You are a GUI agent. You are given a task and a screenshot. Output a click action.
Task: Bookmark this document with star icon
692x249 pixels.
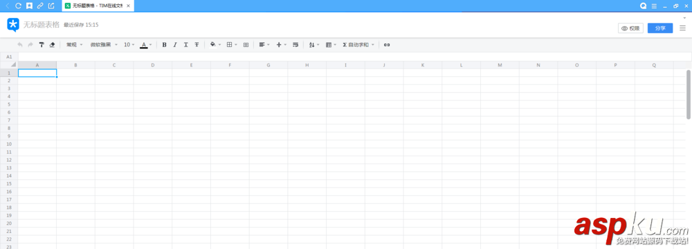coord(29,6)
